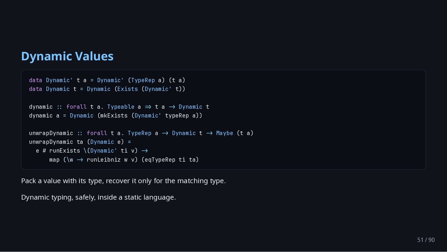
Task: Click TypeRep in the Dynamic' constructor line
Action: pos(143,80)
